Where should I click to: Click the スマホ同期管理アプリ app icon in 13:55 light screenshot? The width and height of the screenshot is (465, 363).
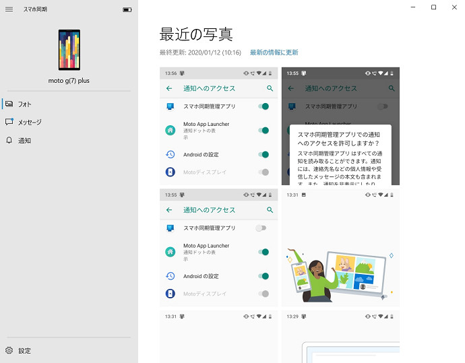pos(170,228)
